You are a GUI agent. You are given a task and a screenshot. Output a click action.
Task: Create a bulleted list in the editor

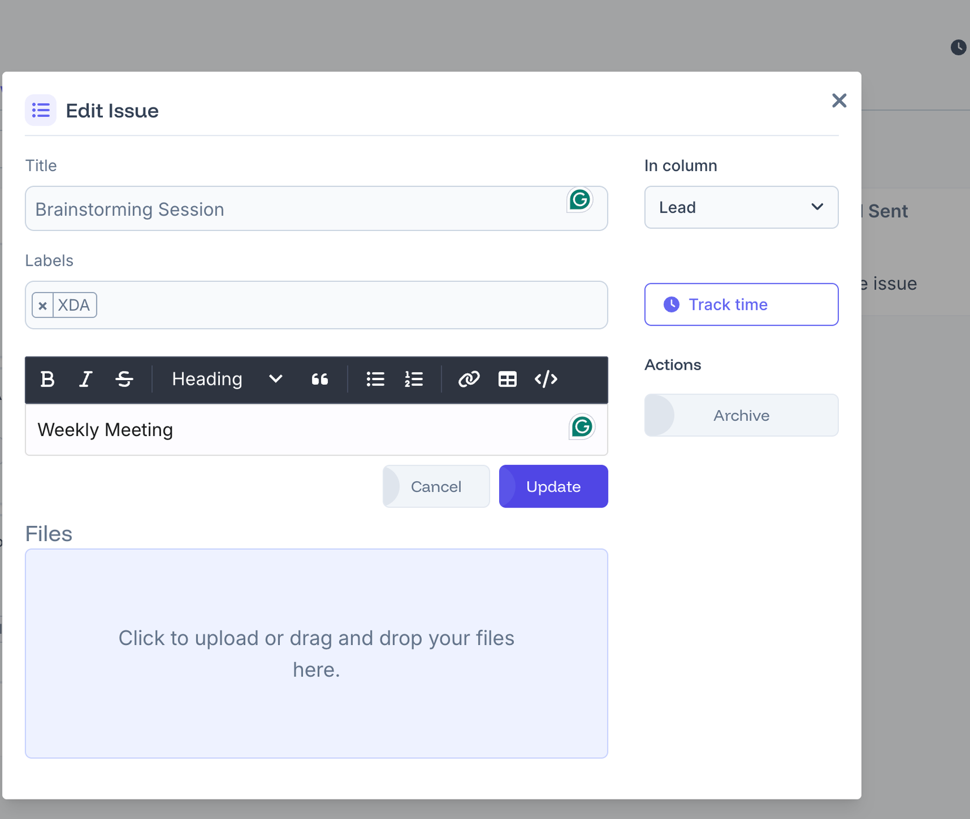click(x=374, y=380)
